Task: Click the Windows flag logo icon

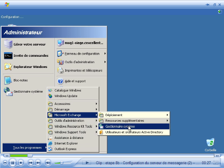Action: coord(7,4)
